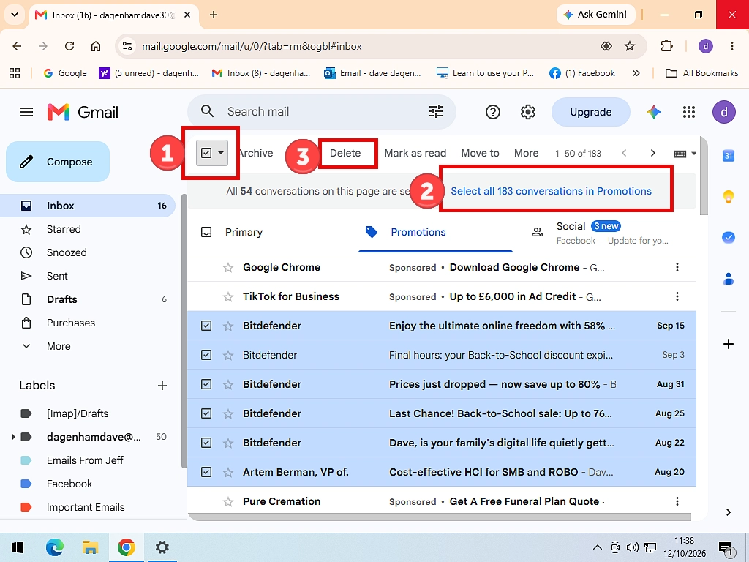Click the Delete button
Image resolution: width=749 pixels, height=562 pixels.
345,153
